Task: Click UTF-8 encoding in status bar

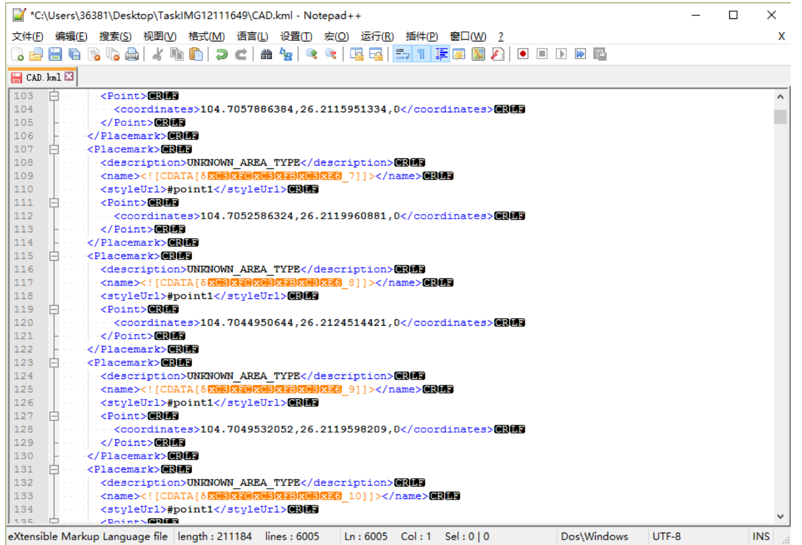Action: pyautogui.click(x=667, y=536)
